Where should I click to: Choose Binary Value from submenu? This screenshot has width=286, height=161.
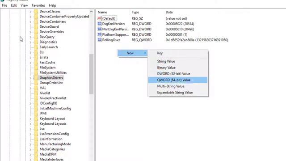[178, 68]
